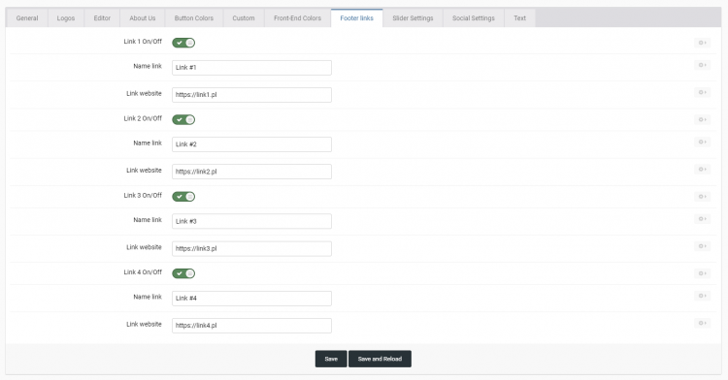
Task: Open the gear options beside the https://link3.pl field
Action: [x=702, y=246]
